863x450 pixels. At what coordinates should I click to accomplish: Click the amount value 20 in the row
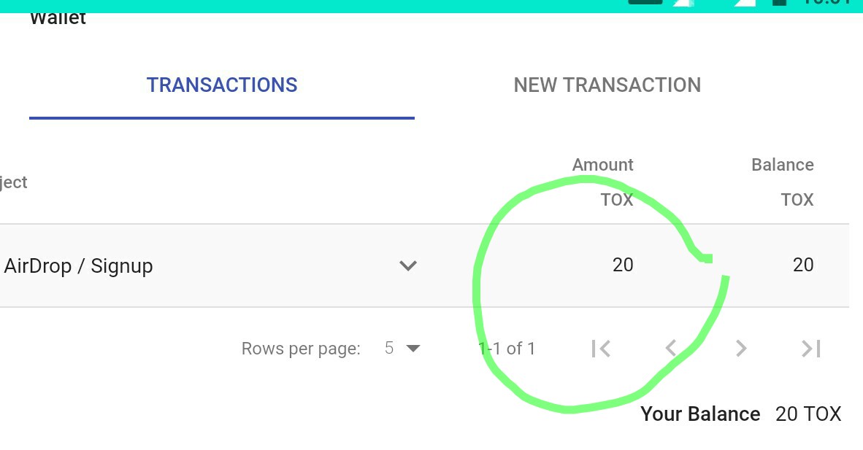(623, 265)
